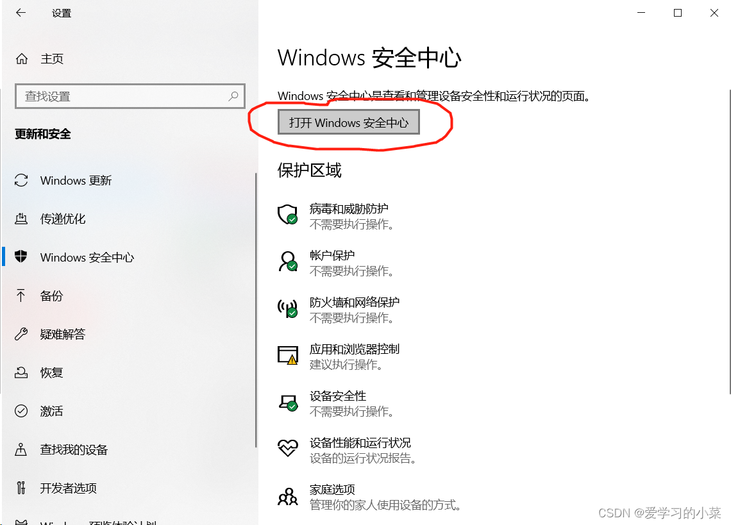Click the 应用和浏览器控制 warning icon

pyautogui.click(x=288, y=355)
